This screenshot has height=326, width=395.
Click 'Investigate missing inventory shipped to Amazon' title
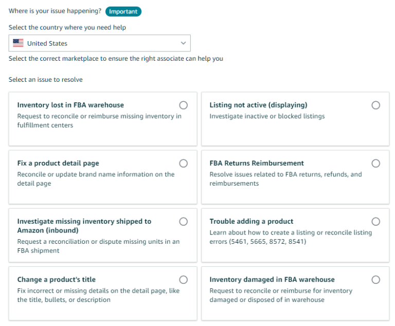click(x=84, y=226)
